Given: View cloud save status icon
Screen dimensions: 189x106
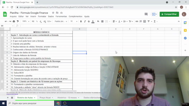Looking at the screenshot, I should coord(61,13).
